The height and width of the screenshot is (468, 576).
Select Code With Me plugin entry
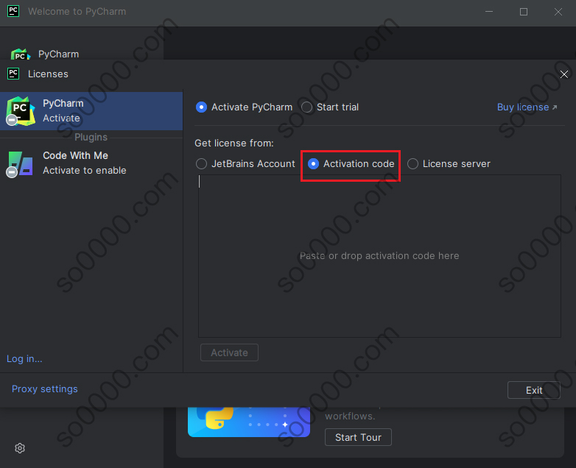(x=91, y=163)
